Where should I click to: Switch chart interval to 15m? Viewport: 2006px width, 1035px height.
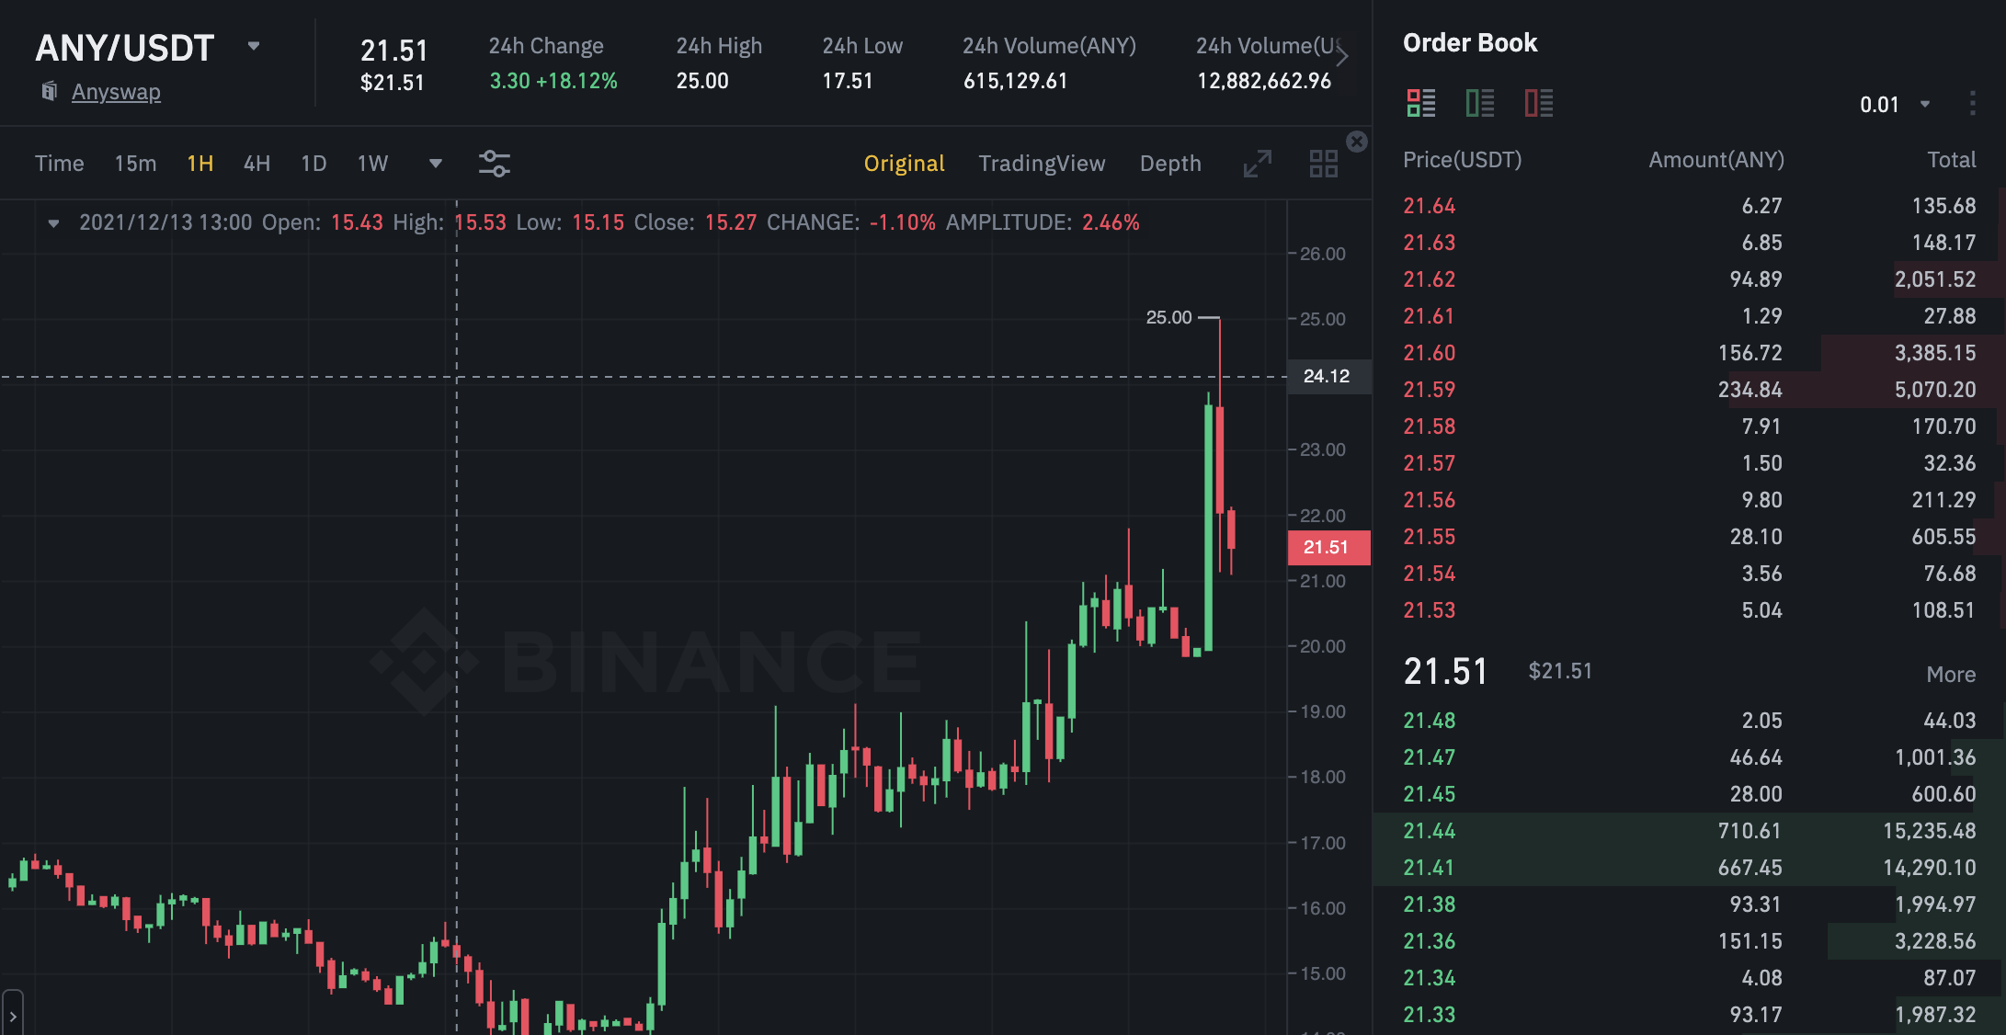(x=135, y=164)
